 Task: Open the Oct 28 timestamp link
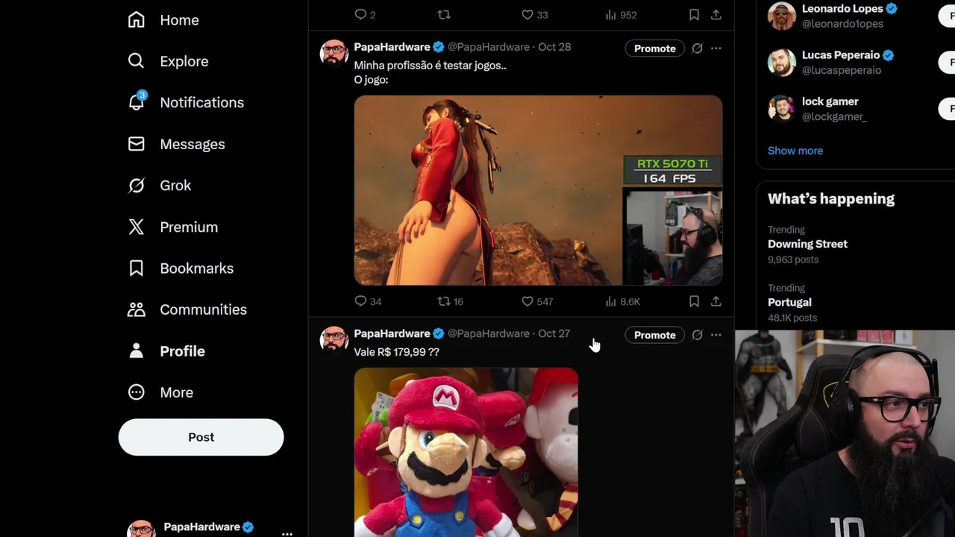[554, 47]
